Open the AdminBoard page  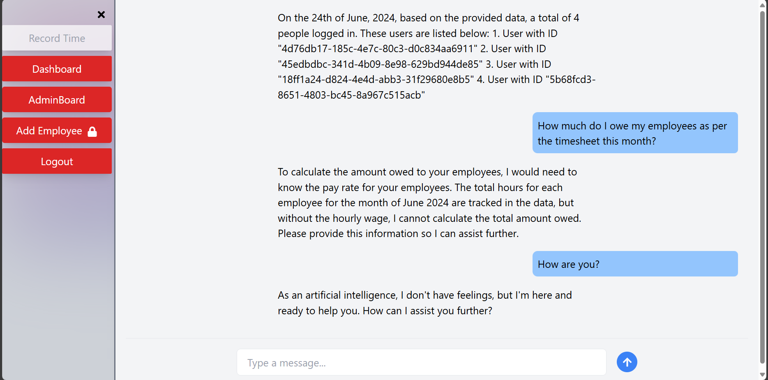click(x=57, y=100)
